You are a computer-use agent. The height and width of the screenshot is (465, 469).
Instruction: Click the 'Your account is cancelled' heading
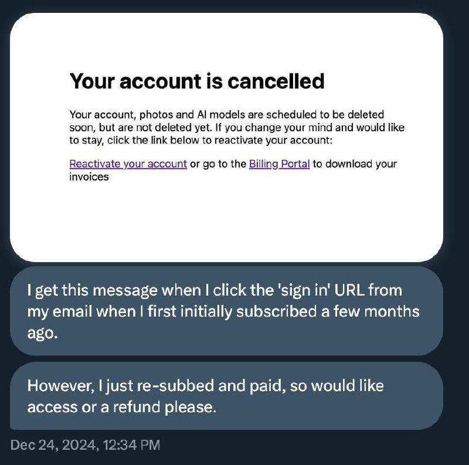196,81
